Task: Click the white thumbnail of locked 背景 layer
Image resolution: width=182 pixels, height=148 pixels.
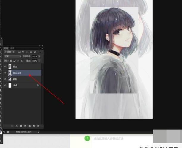Action: [10, 85]
